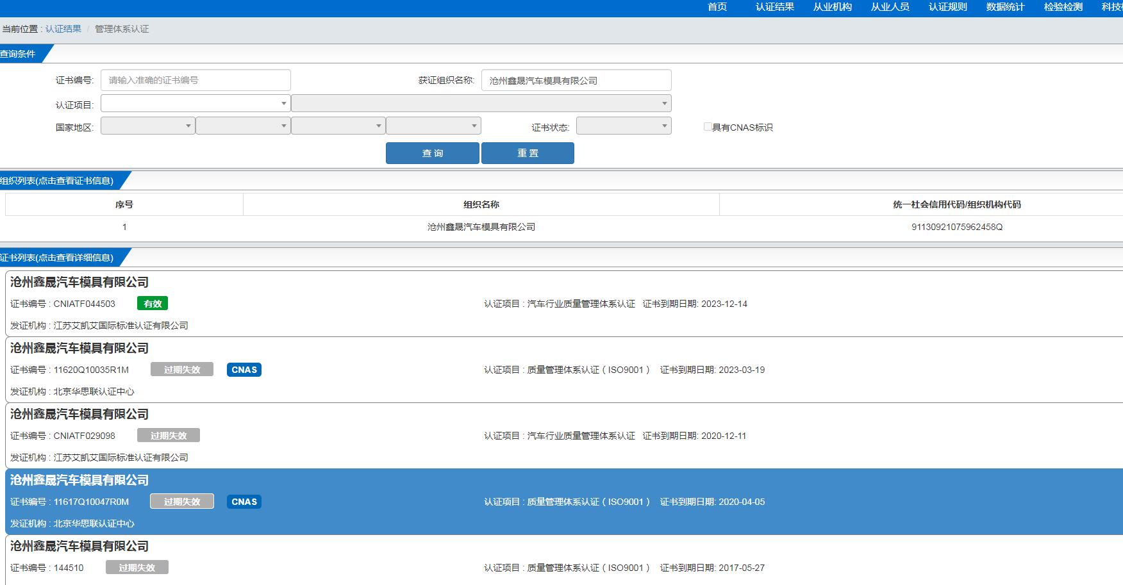Click expiry date 2020-12-11
The image size is (1123, 585).
724,436
